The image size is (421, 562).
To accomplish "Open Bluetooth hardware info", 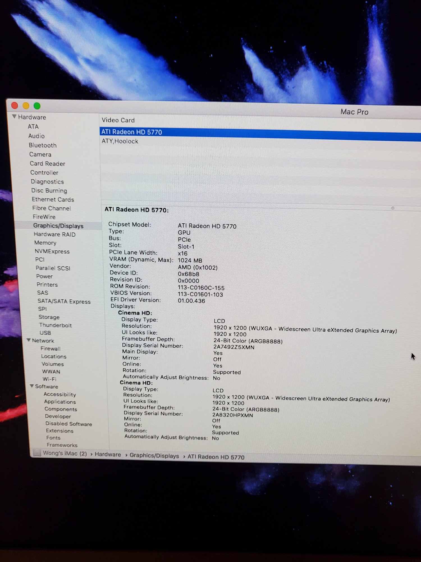I will click(43, 145).
